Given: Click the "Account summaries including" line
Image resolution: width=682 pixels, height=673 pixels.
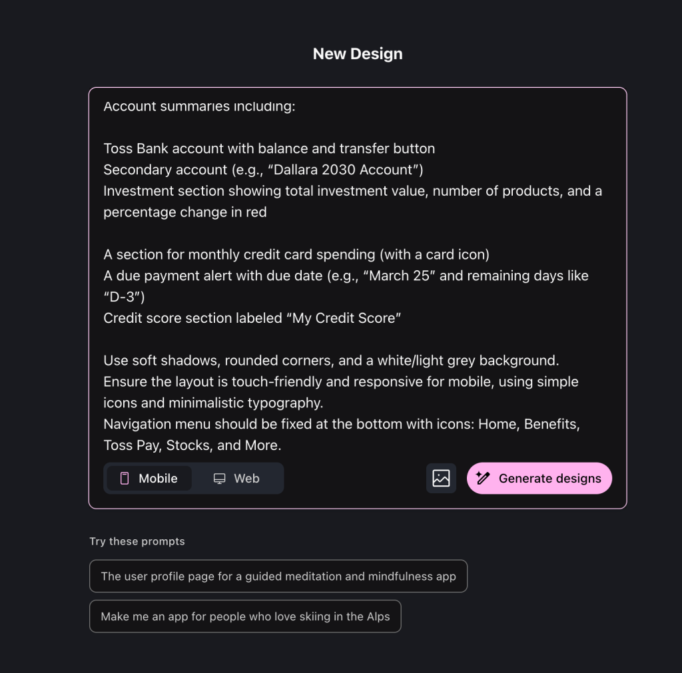Looking at the screenshot, I should [199, 107].
